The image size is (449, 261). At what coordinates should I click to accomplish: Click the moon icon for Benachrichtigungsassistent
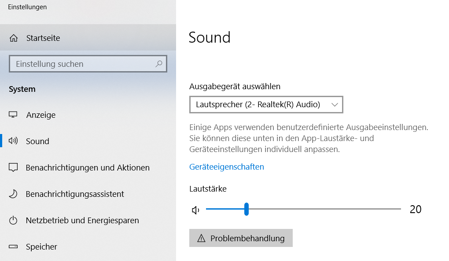pos(13,194)
